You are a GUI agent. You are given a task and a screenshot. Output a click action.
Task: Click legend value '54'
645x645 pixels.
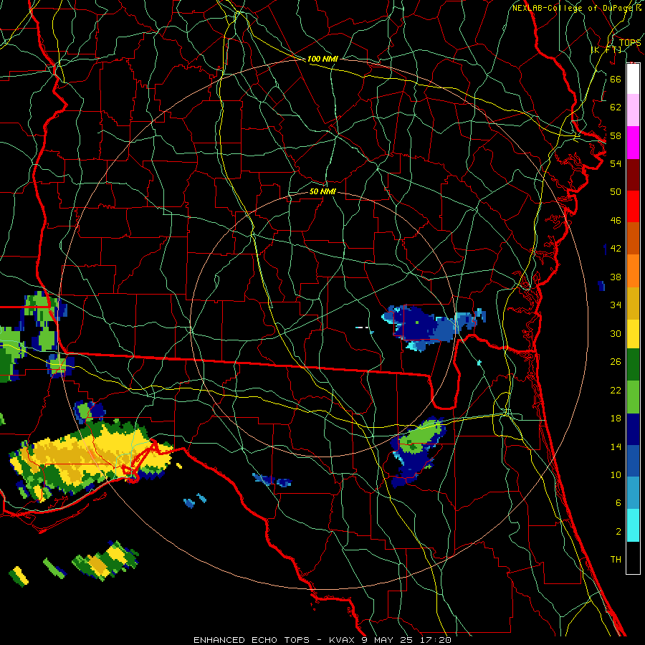(x=616, y=163)
